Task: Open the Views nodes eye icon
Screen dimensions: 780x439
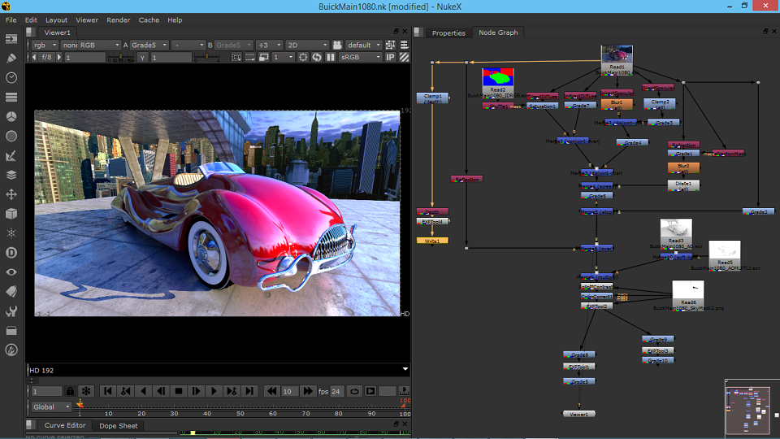Action: pos(11,272)
